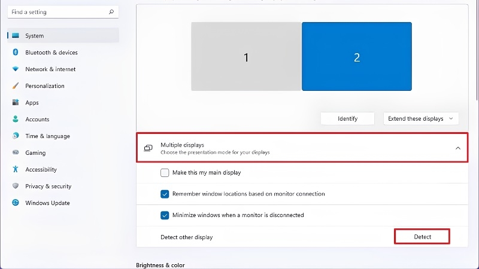This screenshot has height=269, width=479.
Task: Click the Multiple displays header text
Action: pyautogui.click(x=183, y=145)
